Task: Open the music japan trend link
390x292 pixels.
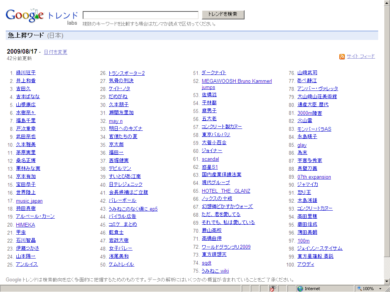Action: [x=29, y=201]
